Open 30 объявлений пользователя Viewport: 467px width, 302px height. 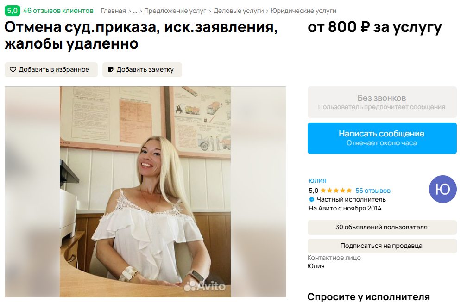382,228
